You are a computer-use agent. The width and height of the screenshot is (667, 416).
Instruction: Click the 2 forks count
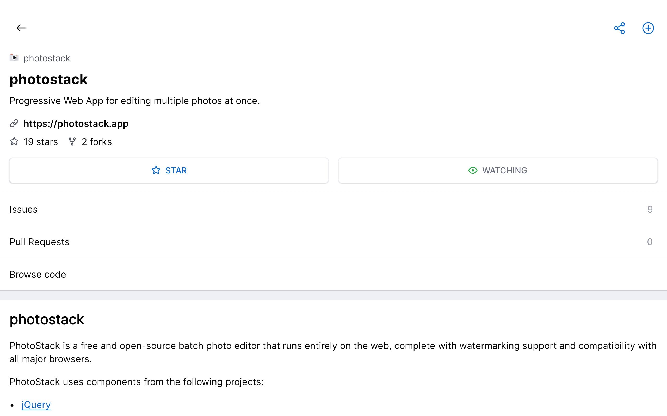click(96, 141)
